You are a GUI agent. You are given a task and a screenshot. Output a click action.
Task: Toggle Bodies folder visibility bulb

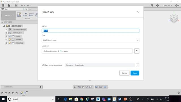pyautogui.click(x=10, y=40)
